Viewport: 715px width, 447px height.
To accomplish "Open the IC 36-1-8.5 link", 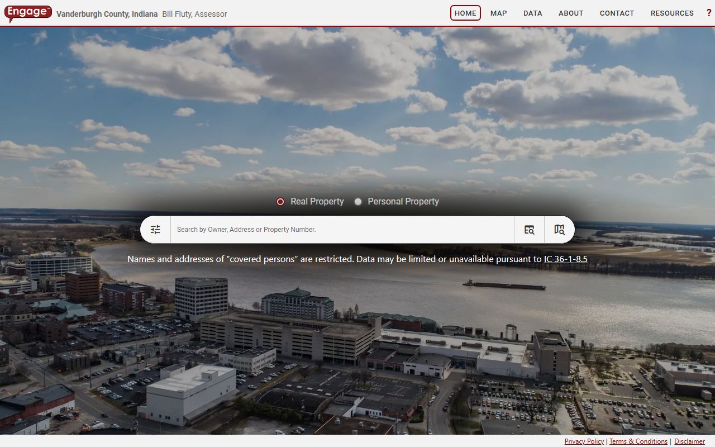I will 566,259.
